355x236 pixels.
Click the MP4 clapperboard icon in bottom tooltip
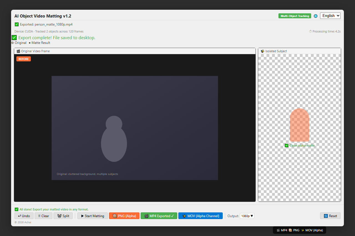click(278, 230)
